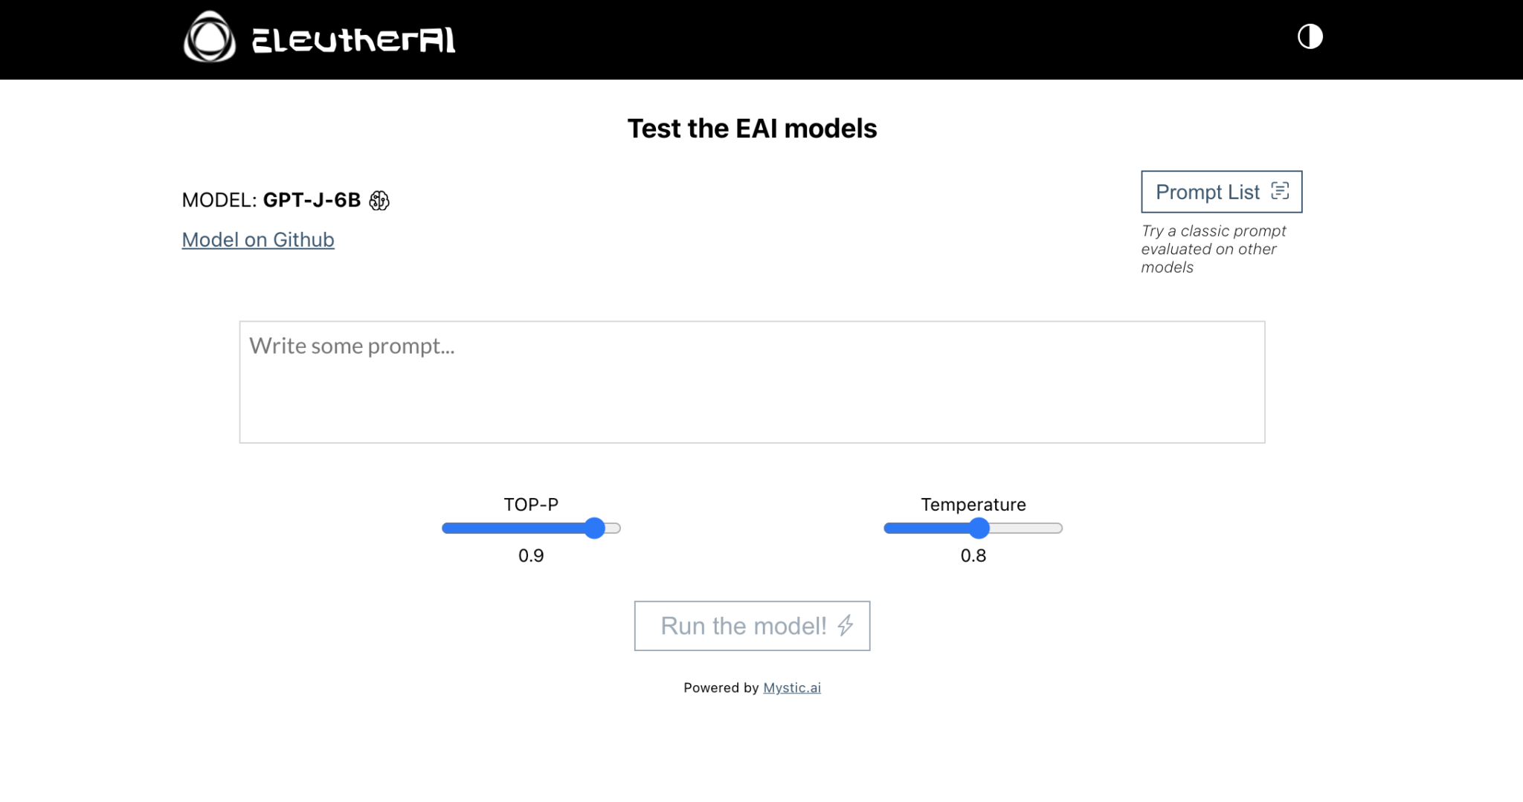1523x802 pixels.
Task: Click the lightning bolt icon on Run button
Action: point(846,626)
